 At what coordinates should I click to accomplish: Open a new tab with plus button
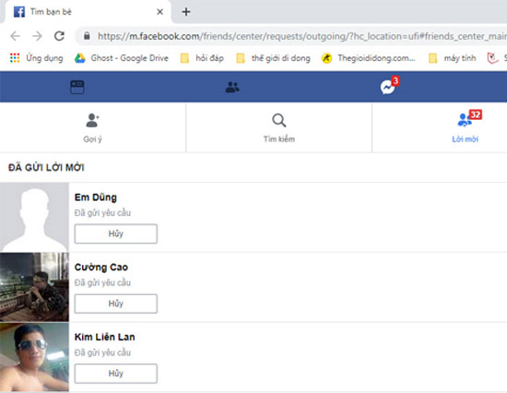(186, 12)
